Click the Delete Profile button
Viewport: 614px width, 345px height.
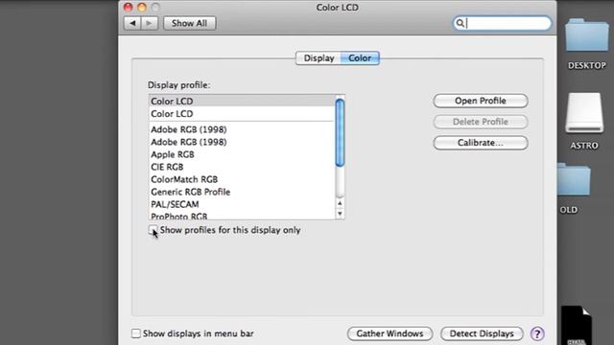click(480, 122)
